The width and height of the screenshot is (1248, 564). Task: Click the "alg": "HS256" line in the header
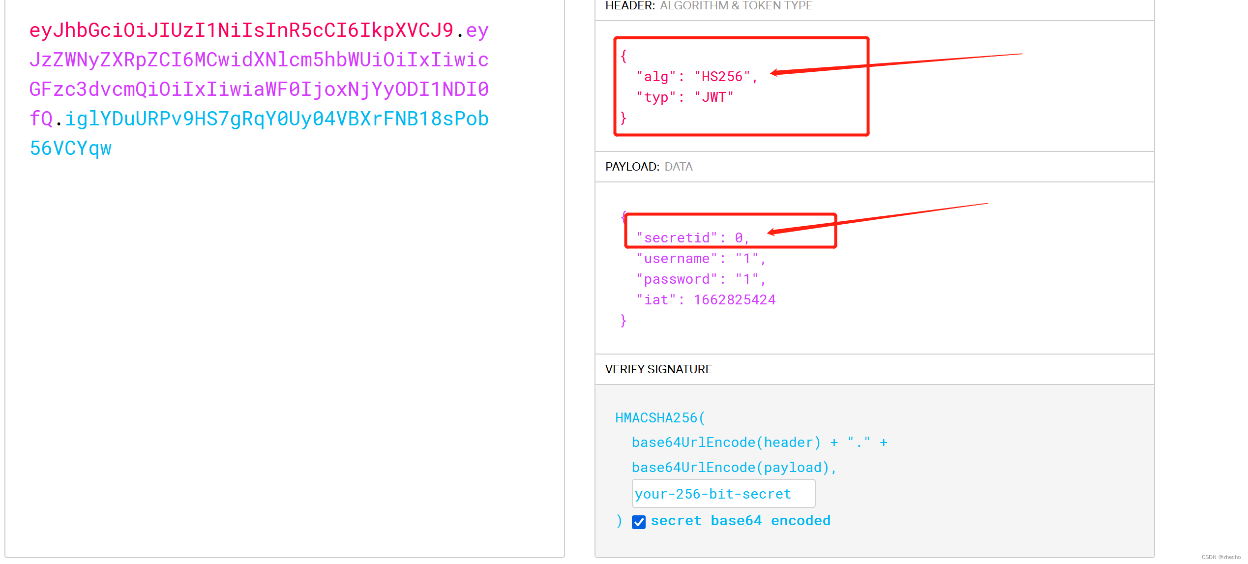coord(697,77)
